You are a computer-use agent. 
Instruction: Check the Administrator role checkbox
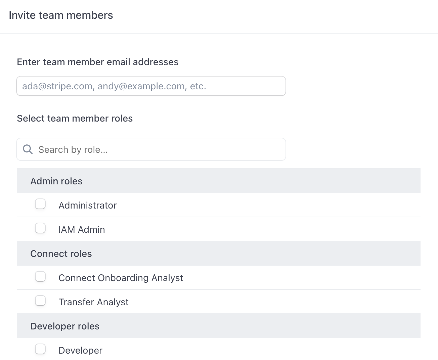tap(40, 204)
